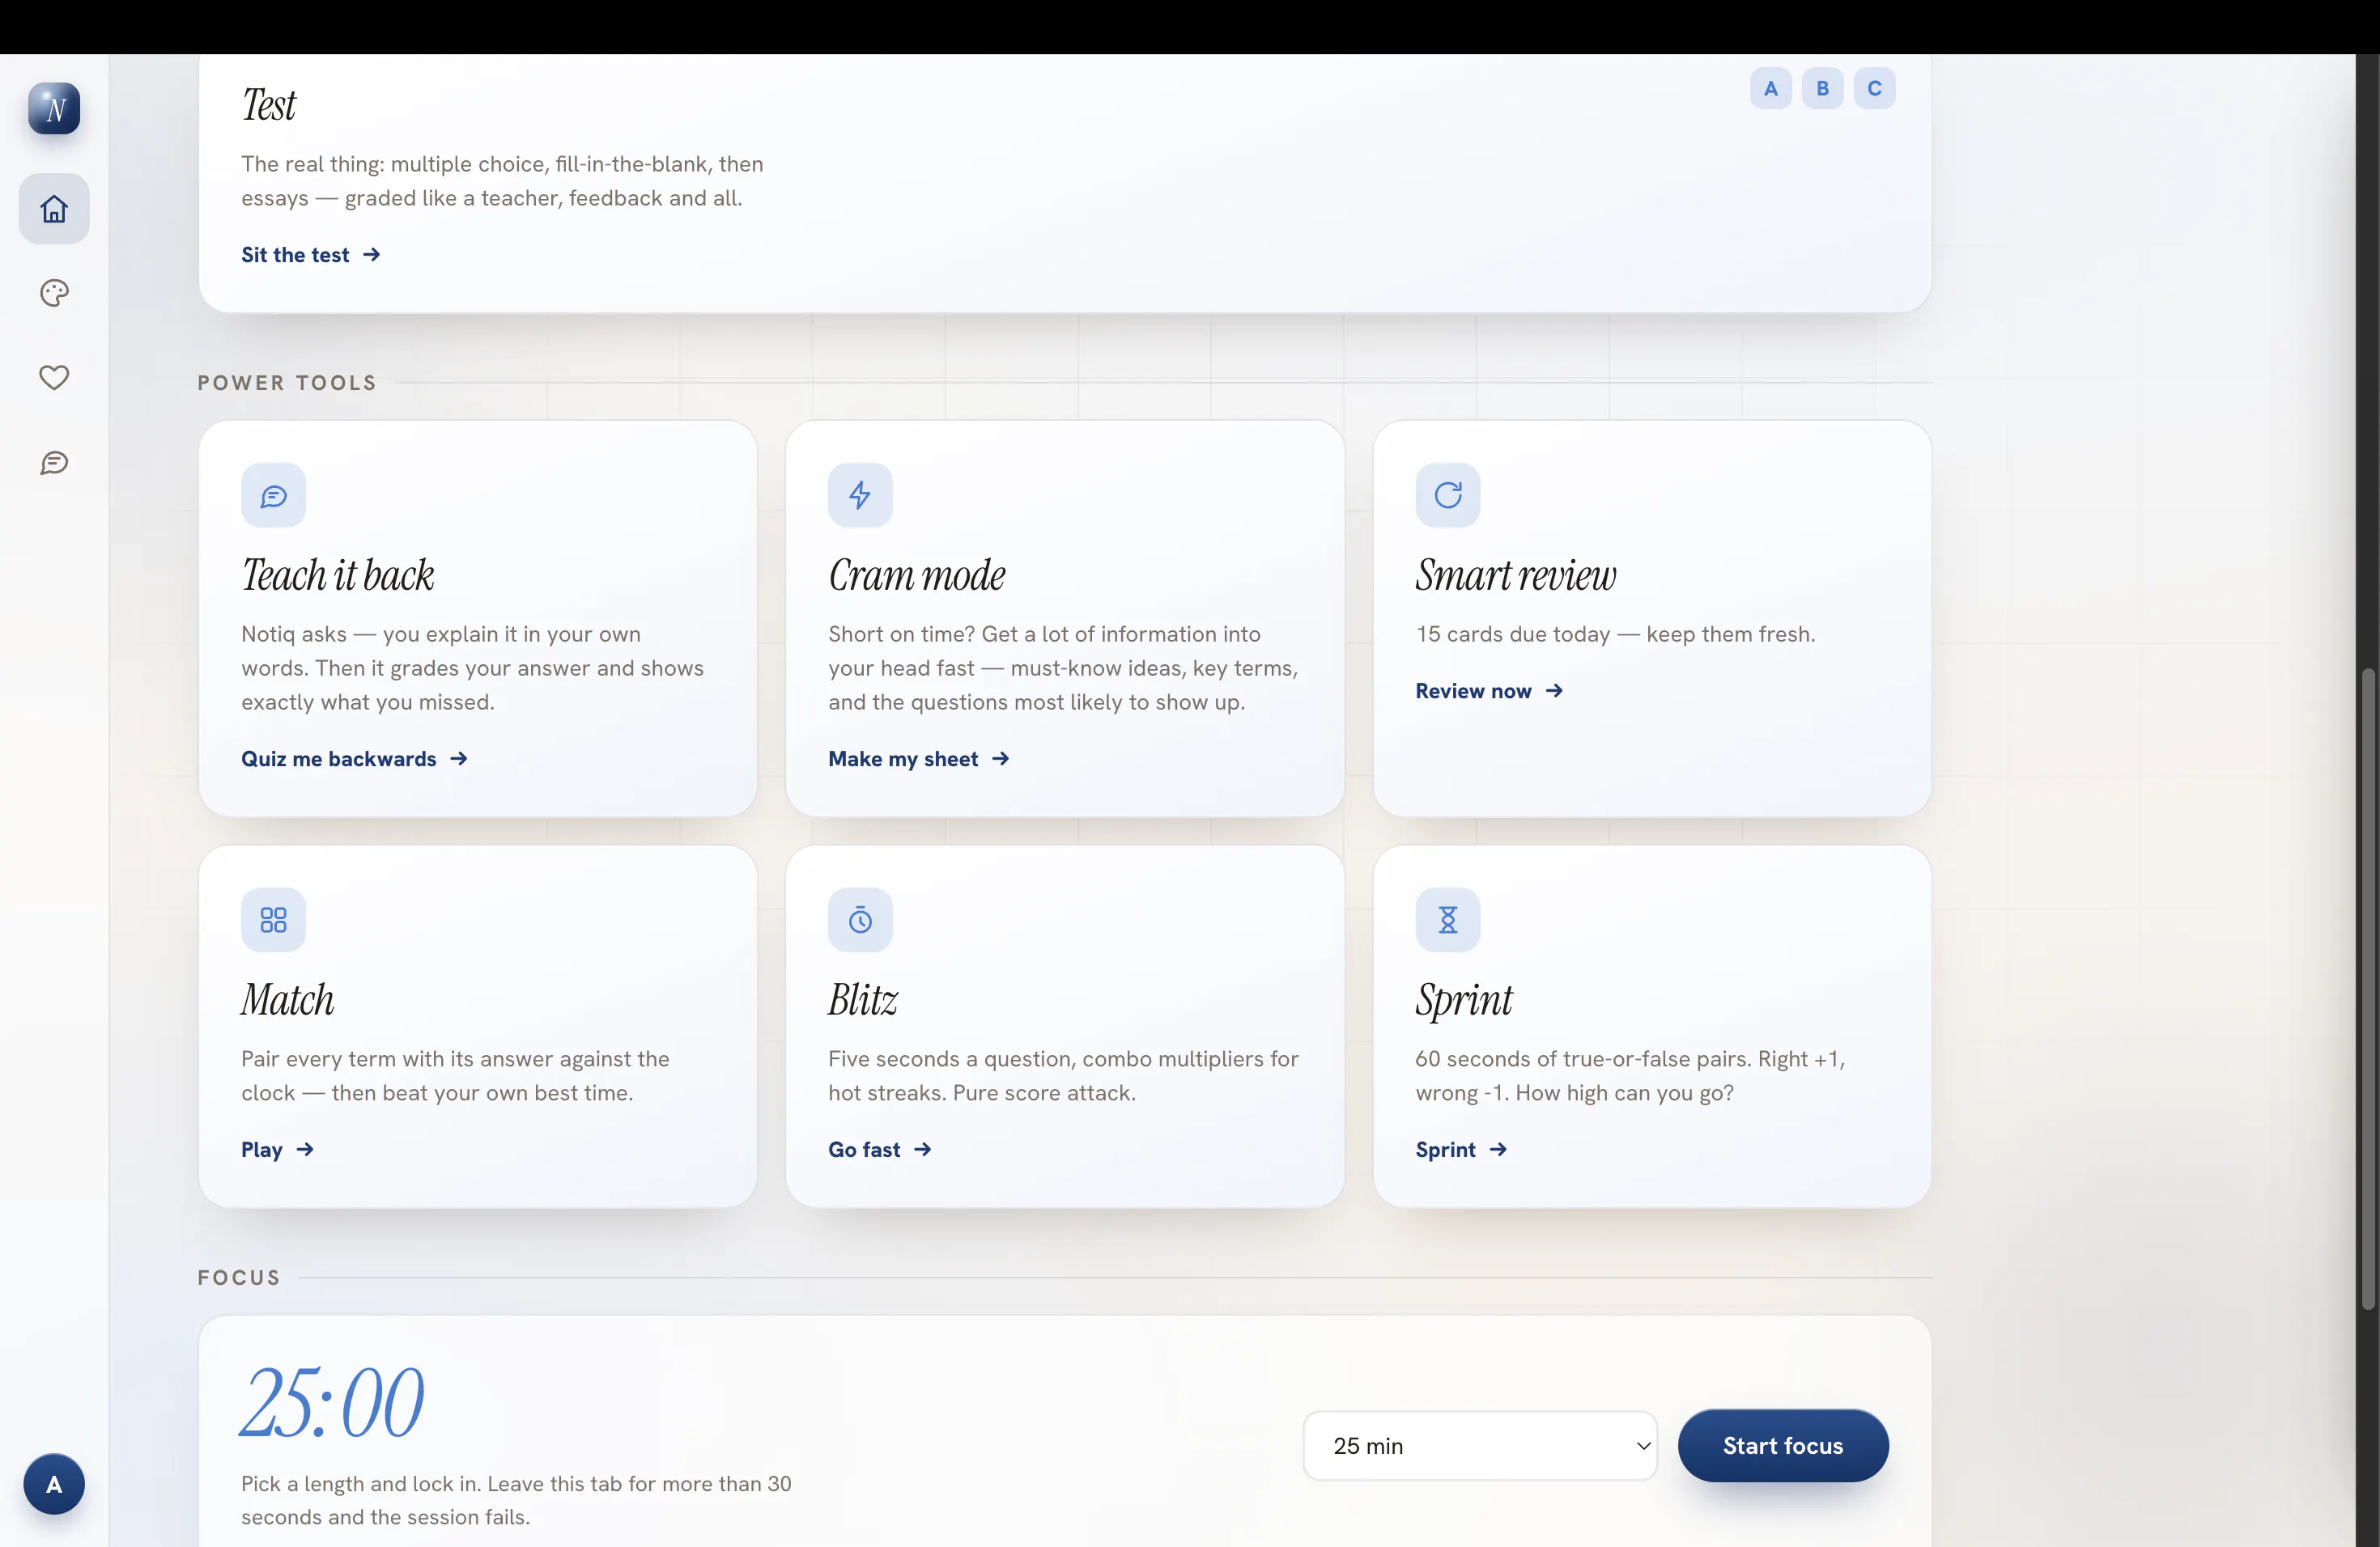Click the Sprint arrow link

pos(1461,1149)
